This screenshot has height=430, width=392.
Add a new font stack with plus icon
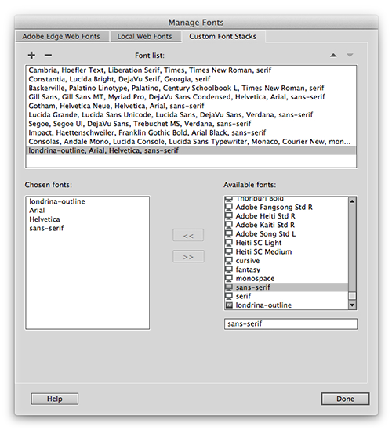(x=31, y=55)
